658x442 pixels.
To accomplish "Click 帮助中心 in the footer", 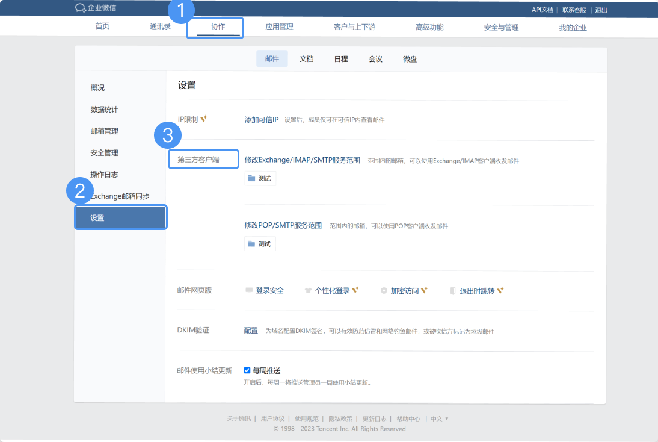I will tap(408, 419).
